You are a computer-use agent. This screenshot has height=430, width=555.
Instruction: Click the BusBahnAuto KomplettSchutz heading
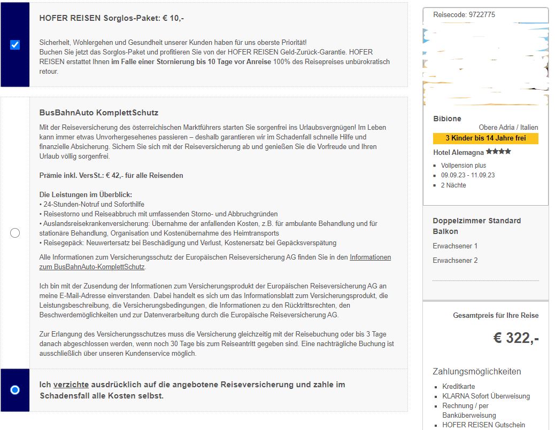[x=99, y=113]
